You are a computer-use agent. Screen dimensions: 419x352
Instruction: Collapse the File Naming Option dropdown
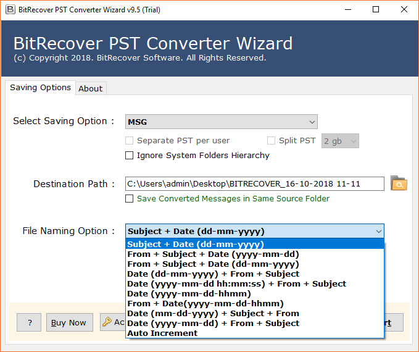pyautogui.click(x=255, y=231)
